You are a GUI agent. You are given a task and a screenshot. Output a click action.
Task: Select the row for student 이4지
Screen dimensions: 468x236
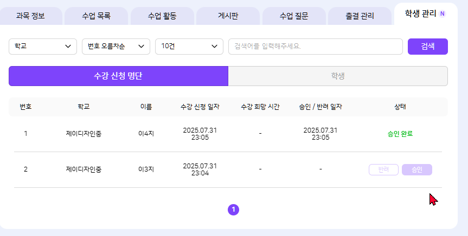(x=146, y=134)
